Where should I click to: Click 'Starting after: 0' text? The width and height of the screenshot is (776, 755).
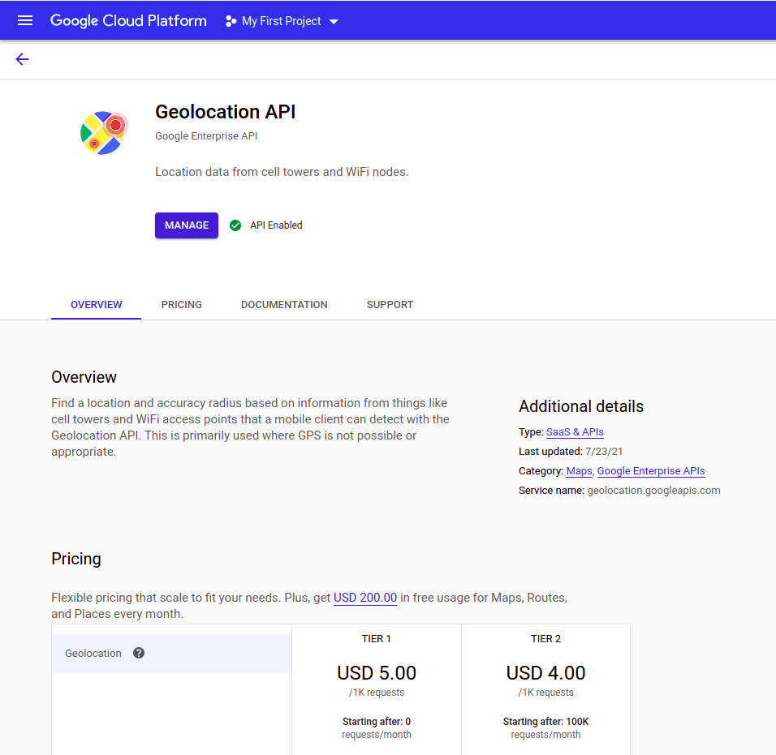(x=377, y=722)
